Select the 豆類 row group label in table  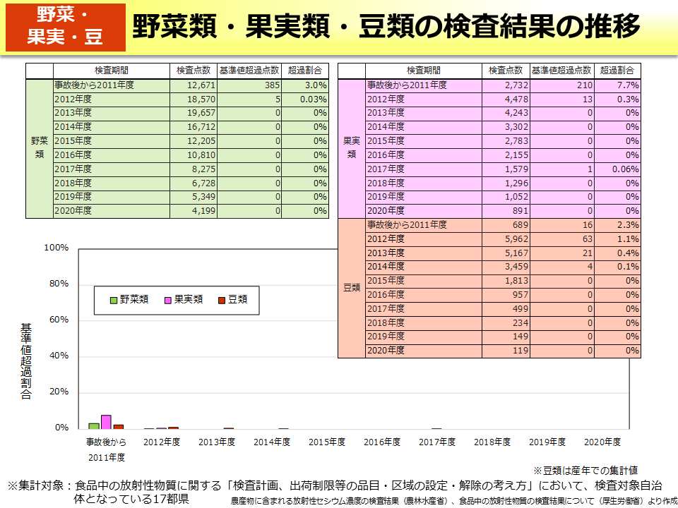coord(351,288)
